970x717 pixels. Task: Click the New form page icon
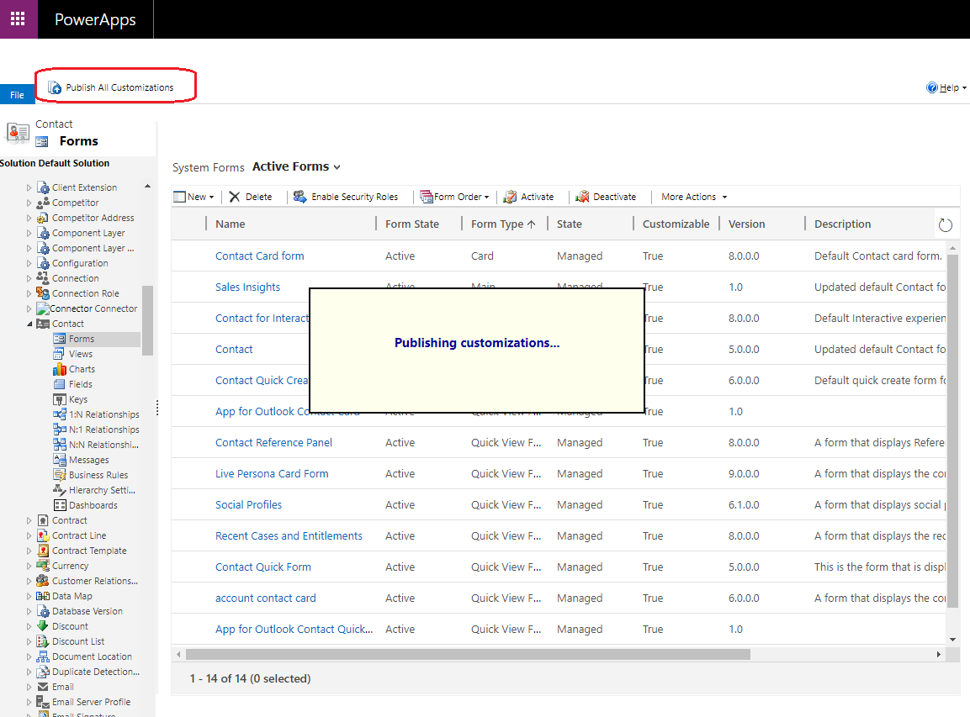(179, 197)
